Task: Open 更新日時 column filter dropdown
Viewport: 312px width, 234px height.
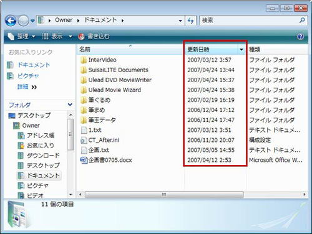Action: (241, 50)
